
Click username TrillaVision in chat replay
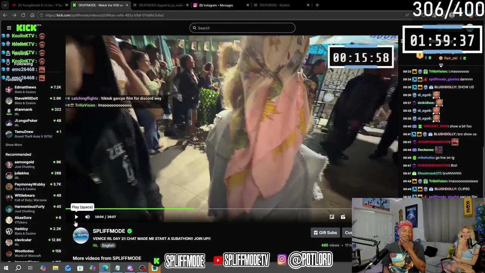[x=438, y=71]
